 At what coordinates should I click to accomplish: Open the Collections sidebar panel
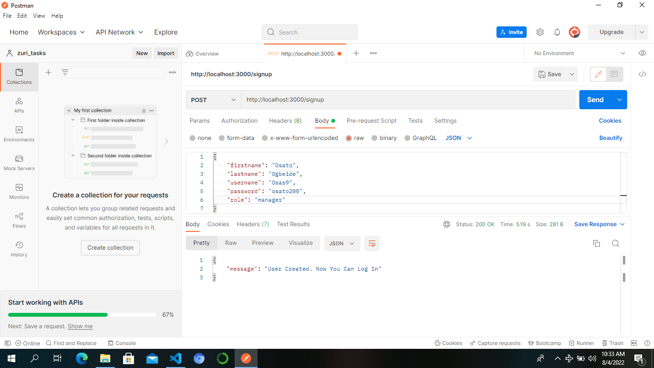tap(19, 77)
